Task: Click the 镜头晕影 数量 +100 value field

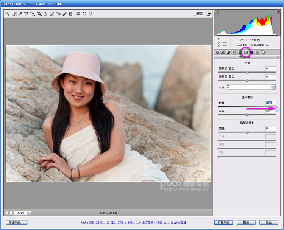Action: (271, 103)
